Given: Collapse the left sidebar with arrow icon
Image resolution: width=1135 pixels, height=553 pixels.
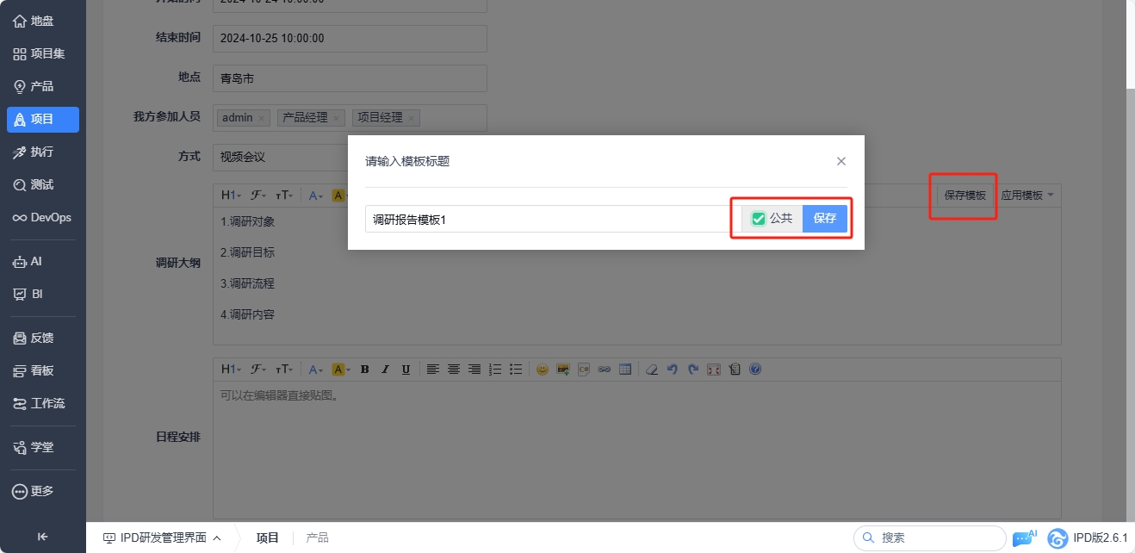Looking at the screenshot, I should [x=42, y=537].
